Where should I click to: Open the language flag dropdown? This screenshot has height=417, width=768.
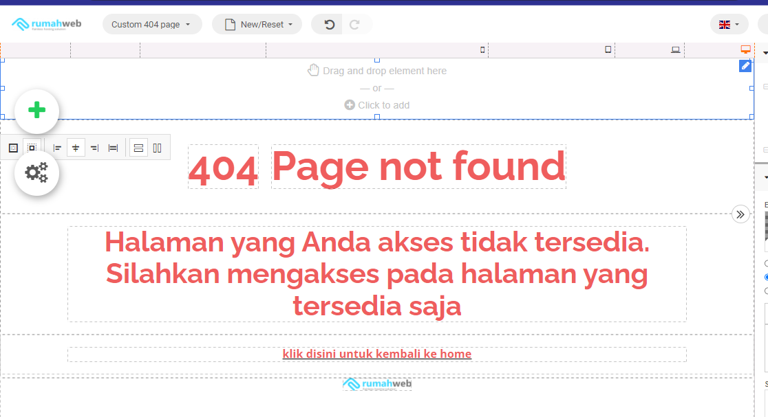[x=729, y=25]
